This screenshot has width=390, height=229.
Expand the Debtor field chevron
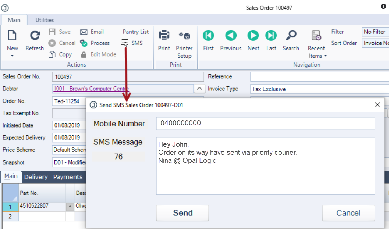click(199, 89)
